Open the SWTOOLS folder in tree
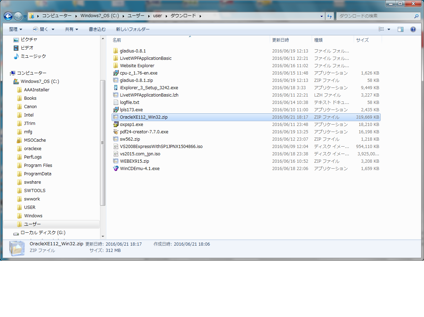 pos(35,190)
